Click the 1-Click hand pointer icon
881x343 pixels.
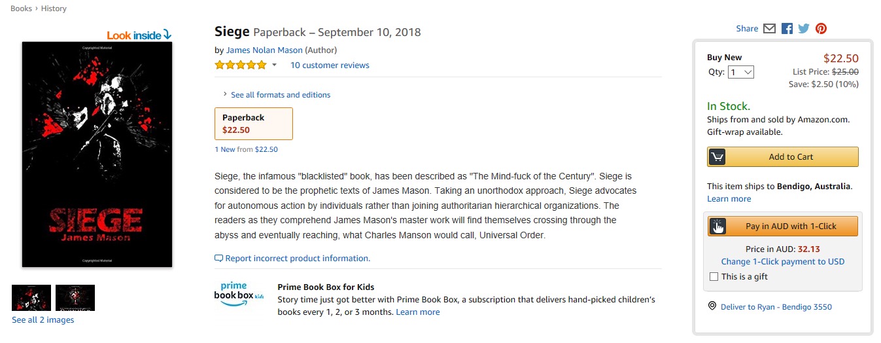pyautogui.click(x=717, y=226)
